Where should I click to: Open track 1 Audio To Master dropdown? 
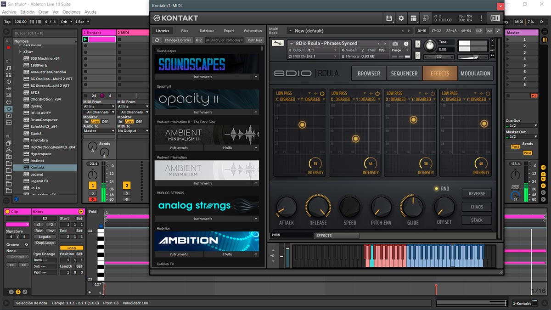(x=99, y=131)
